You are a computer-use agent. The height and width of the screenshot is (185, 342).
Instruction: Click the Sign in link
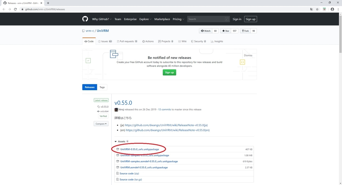(x=237, y=19)
